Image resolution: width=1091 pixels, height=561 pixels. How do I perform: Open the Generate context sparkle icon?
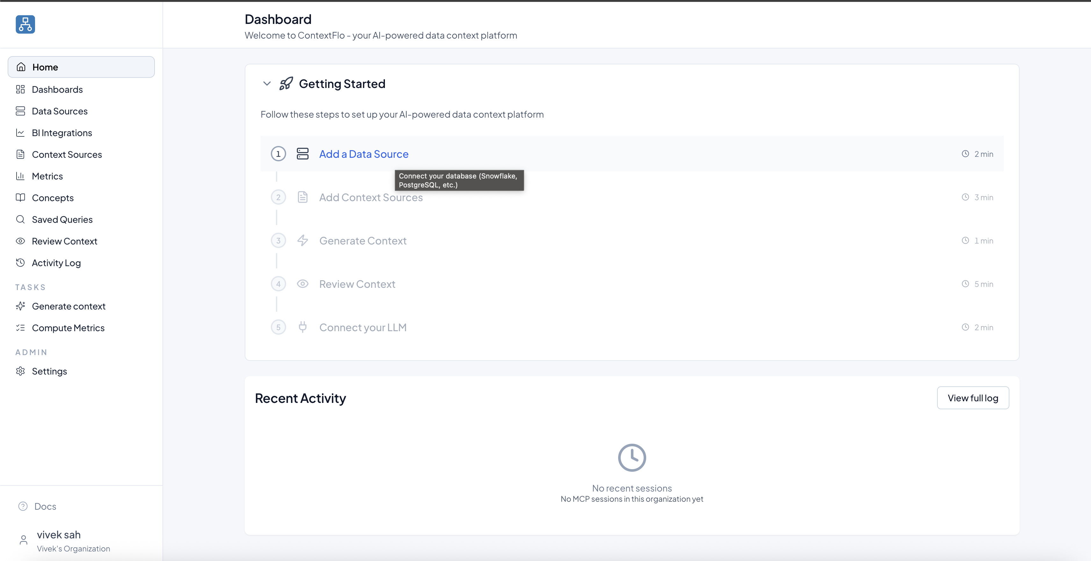pyautogui.click(x=21, y=306)
